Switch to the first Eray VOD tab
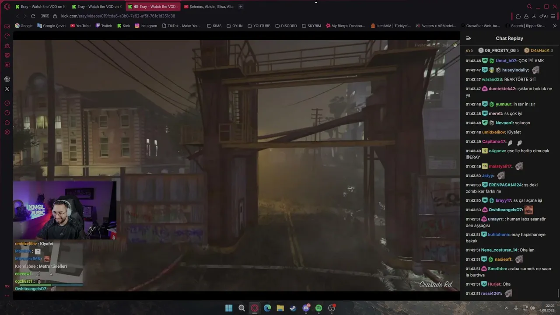Viewport: 560px width, 315px height. click(40, 7)
